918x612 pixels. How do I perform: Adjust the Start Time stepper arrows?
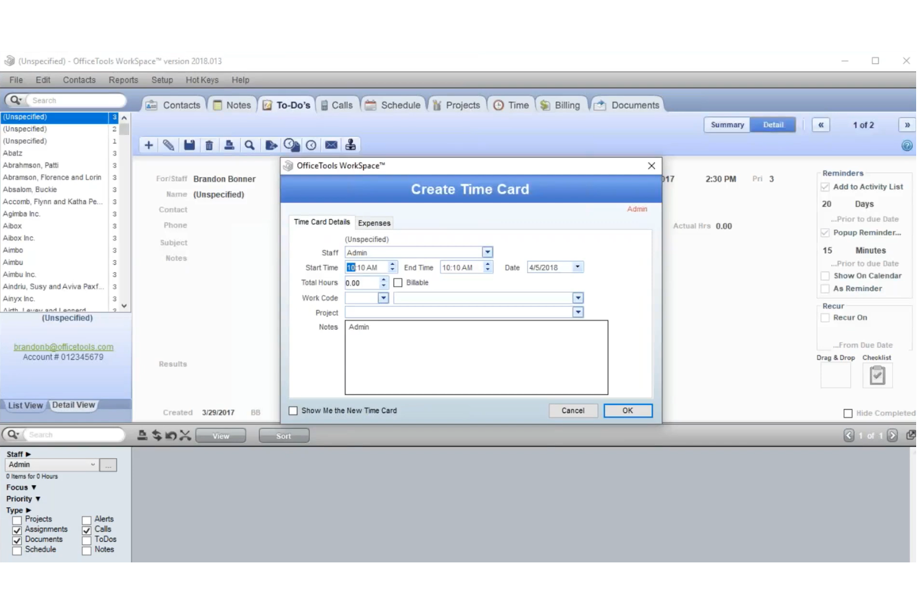(392, 267)
